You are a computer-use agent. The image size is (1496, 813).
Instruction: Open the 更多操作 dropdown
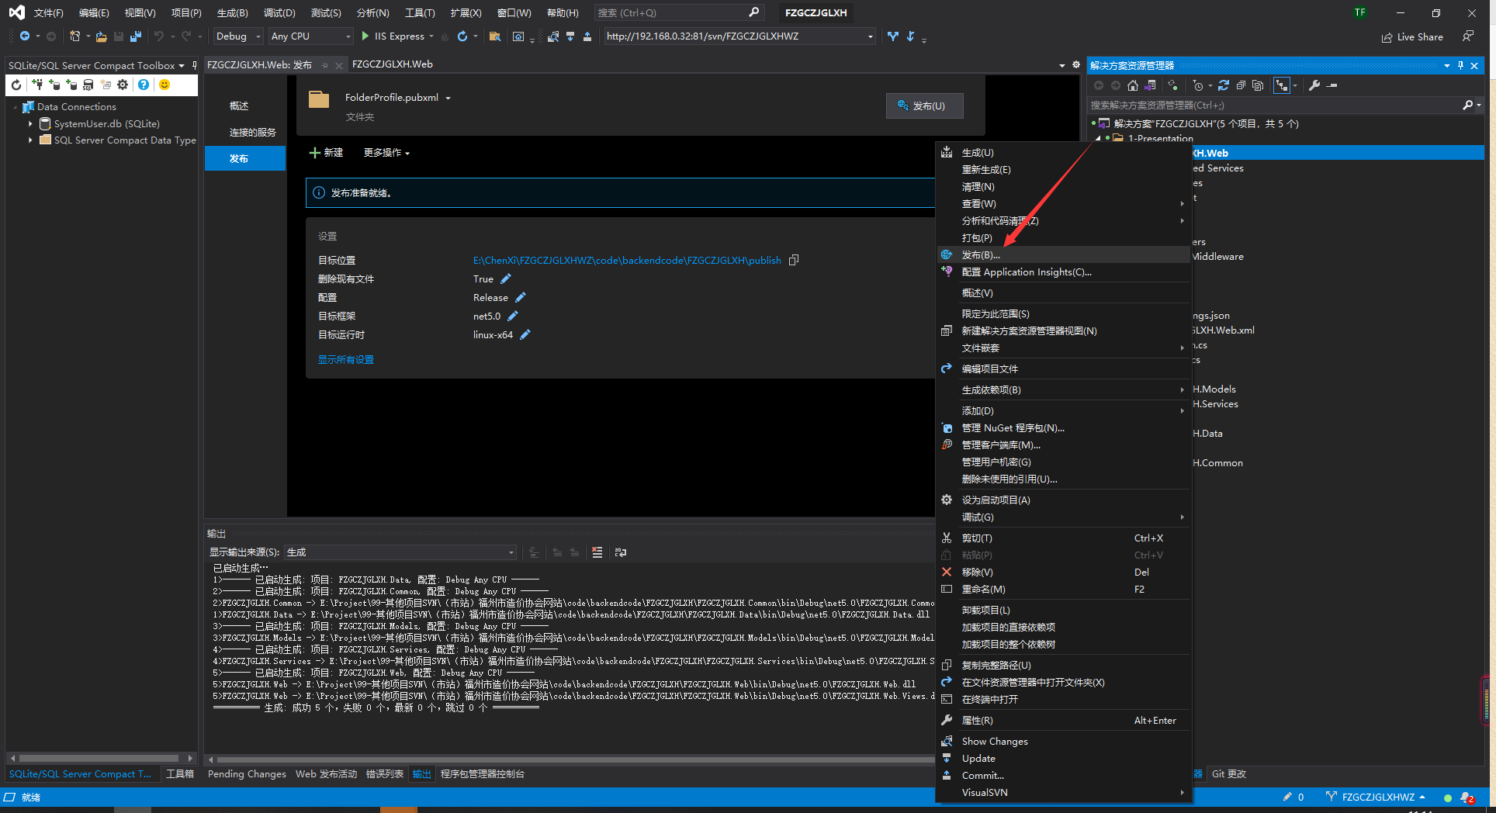point(386,153)
